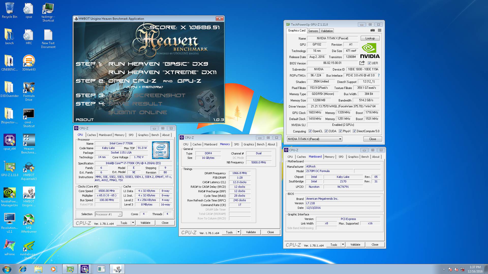Click the Lookup button in GPU-Z

(x=370, y=38)
